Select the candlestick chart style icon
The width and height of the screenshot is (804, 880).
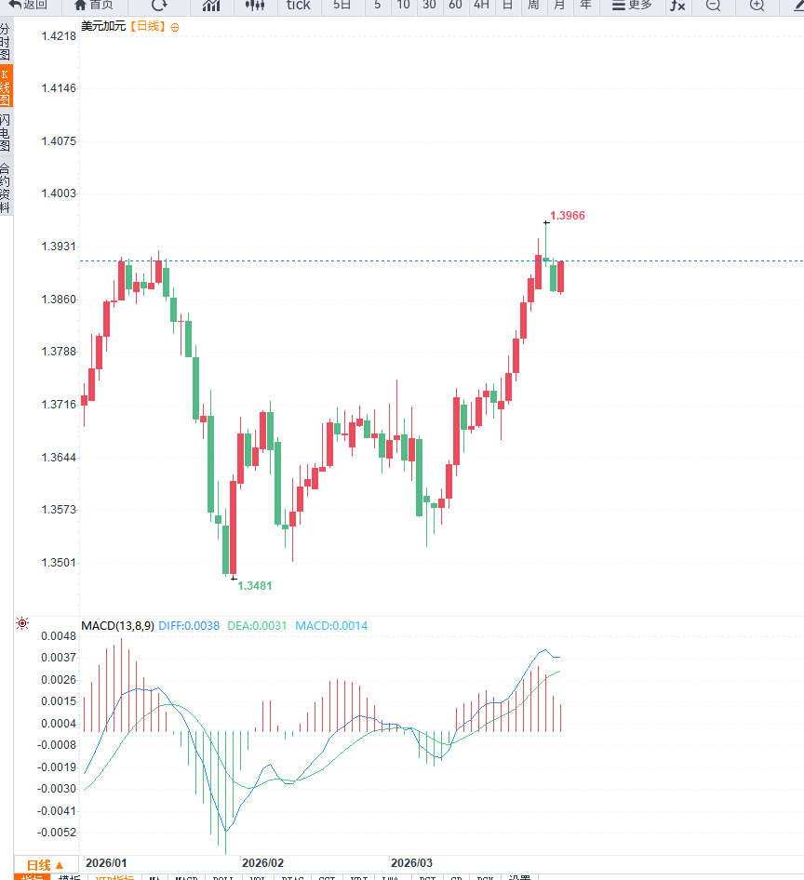click(255, 6)
